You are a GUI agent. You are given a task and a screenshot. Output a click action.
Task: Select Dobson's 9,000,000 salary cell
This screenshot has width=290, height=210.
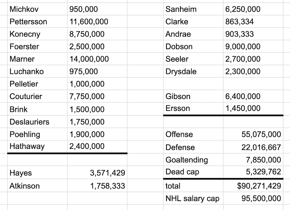pyautogui.click(x=253, y=47)
